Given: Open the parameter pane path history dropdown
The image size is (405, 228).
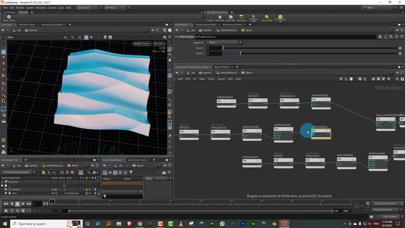Looking at the screenshot, I should (392, 30).
